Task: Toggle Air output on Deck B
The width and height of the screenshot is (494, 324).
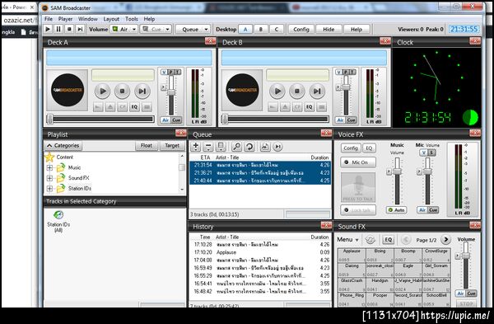Action: click(340, 120)
